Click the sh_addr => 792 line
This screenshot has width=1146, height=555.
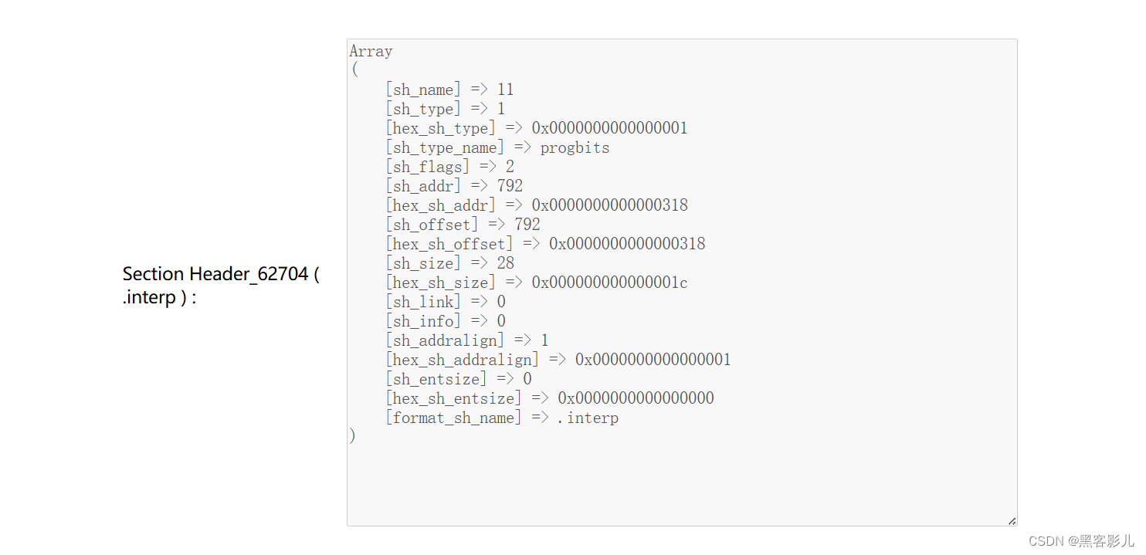[454, 187]
